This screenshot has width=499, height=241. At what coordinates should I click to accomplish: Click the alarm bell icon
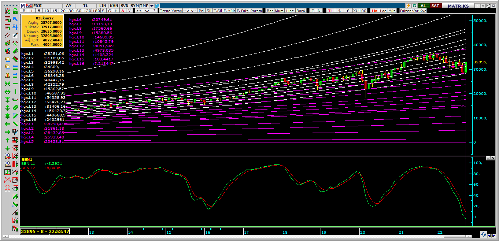(7, 75)
